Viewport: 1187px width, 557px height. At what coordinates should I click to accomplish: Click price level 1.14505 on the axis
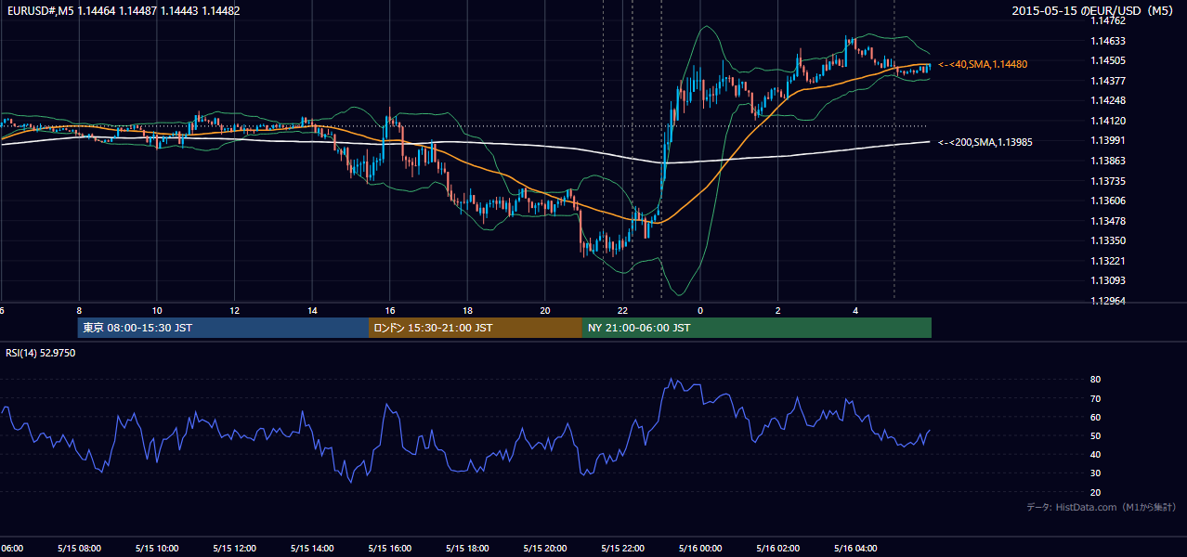tap(1108, 60)
